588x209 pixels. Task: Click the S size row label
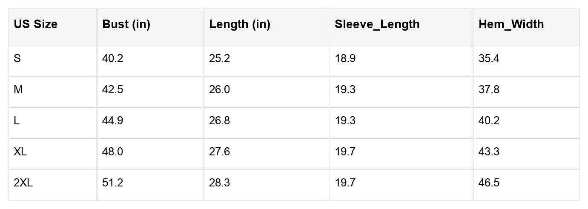coord(17,59)
